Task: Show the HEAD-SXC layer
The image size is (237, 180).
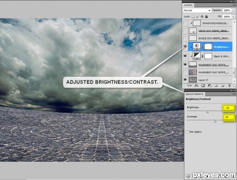Action: coord(185,31)
